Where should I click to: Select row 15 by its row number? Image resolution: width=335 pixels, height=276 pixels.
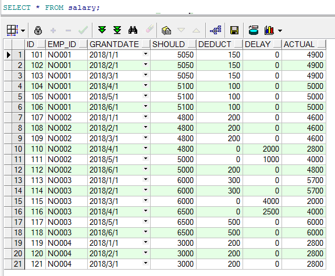[18, 201]
